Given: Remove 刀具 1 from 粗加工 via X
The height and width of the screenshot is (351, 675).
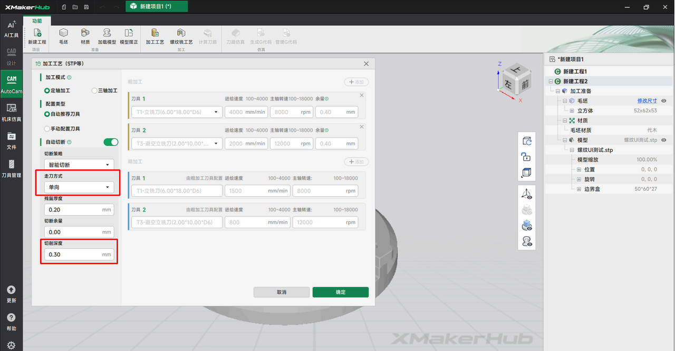Looking at the screenshot, I should (361, 95).
